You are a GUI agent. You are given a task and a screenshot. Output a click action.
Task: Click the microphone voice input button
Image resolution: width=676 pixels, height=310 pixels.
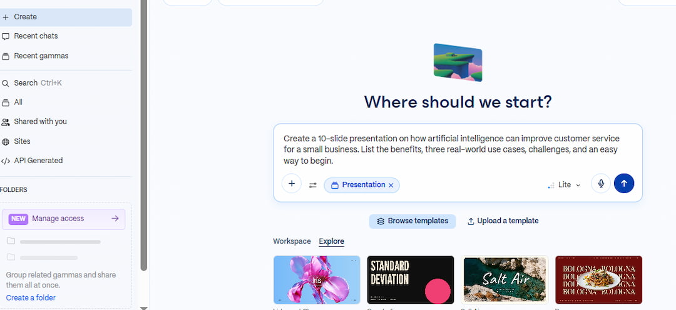coord(601,184)
